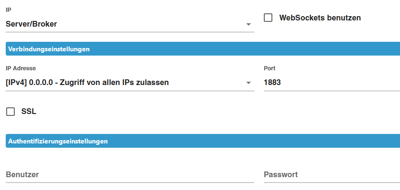The image size is (400, 190).
Task: Click the WebSockets benutzen label
Action: point(320,18)
